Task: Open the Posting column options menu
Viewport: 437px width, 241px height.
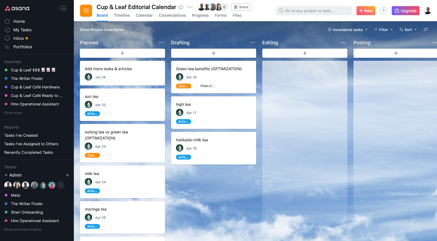Action: pos(435,43)
